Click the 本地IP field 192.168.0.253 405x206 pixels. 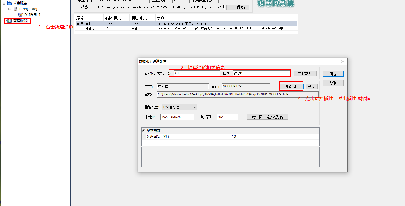point(177,117)
